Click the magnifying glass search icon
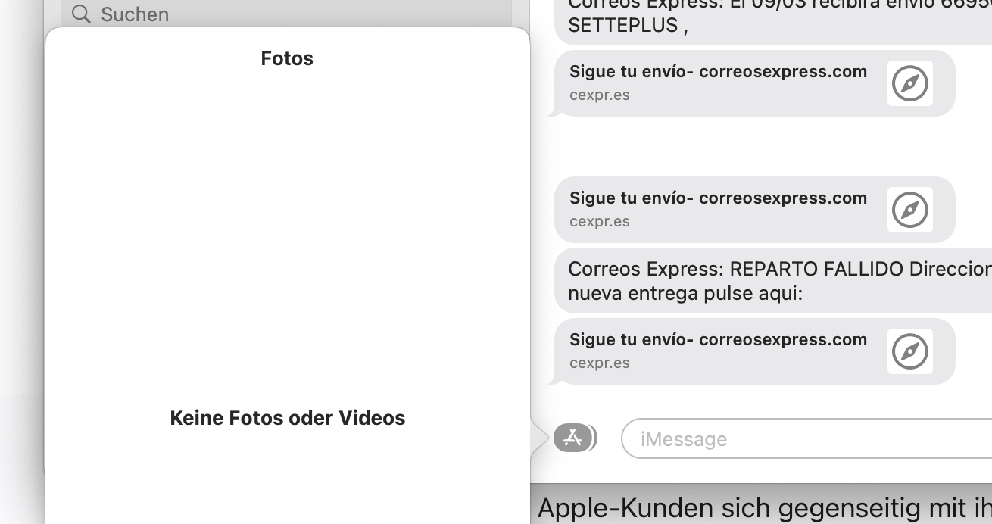Image resolution: width=992 pixels, height=524 pixels. [x=80, y=14]
